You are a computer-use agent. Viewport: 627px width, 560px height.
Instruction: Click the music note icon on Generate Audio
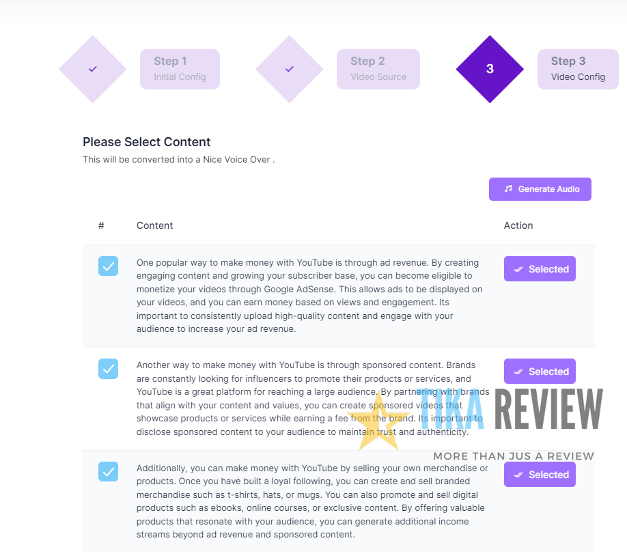(x=507, y=189)
